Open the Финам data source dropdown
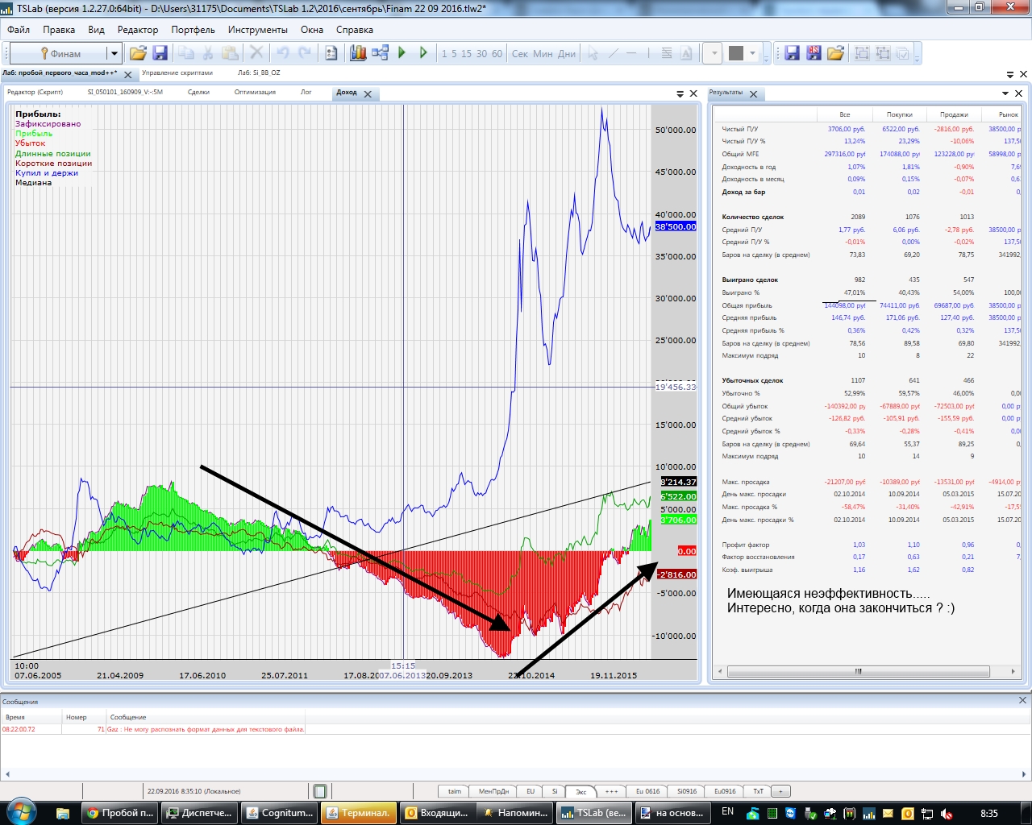 coord(114,54)
